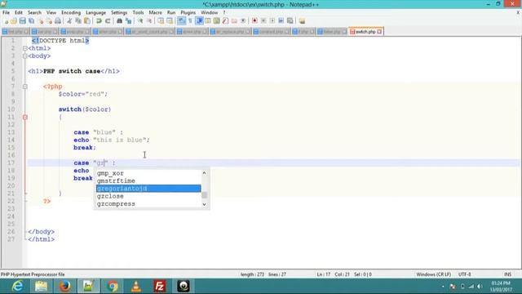
Task: Open FileZilla from the taskbar
Action: coord(160,287)
